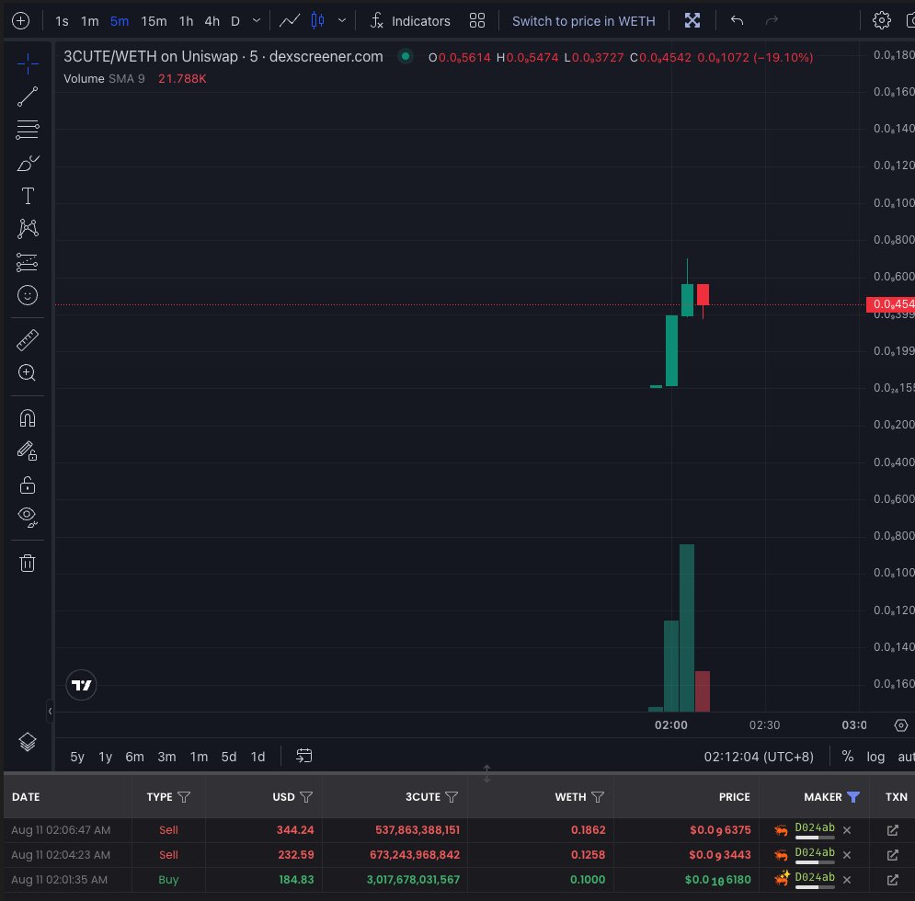Expand the more time intervals dropdown

point(257,21)
